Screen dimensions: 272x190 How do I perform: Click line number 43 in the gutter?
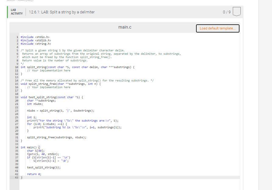pos(16,178)
